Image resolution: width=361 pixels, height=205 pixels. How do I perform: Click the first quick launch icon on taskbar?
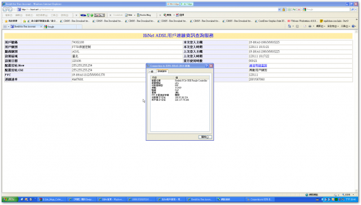[x=22, y=199]
